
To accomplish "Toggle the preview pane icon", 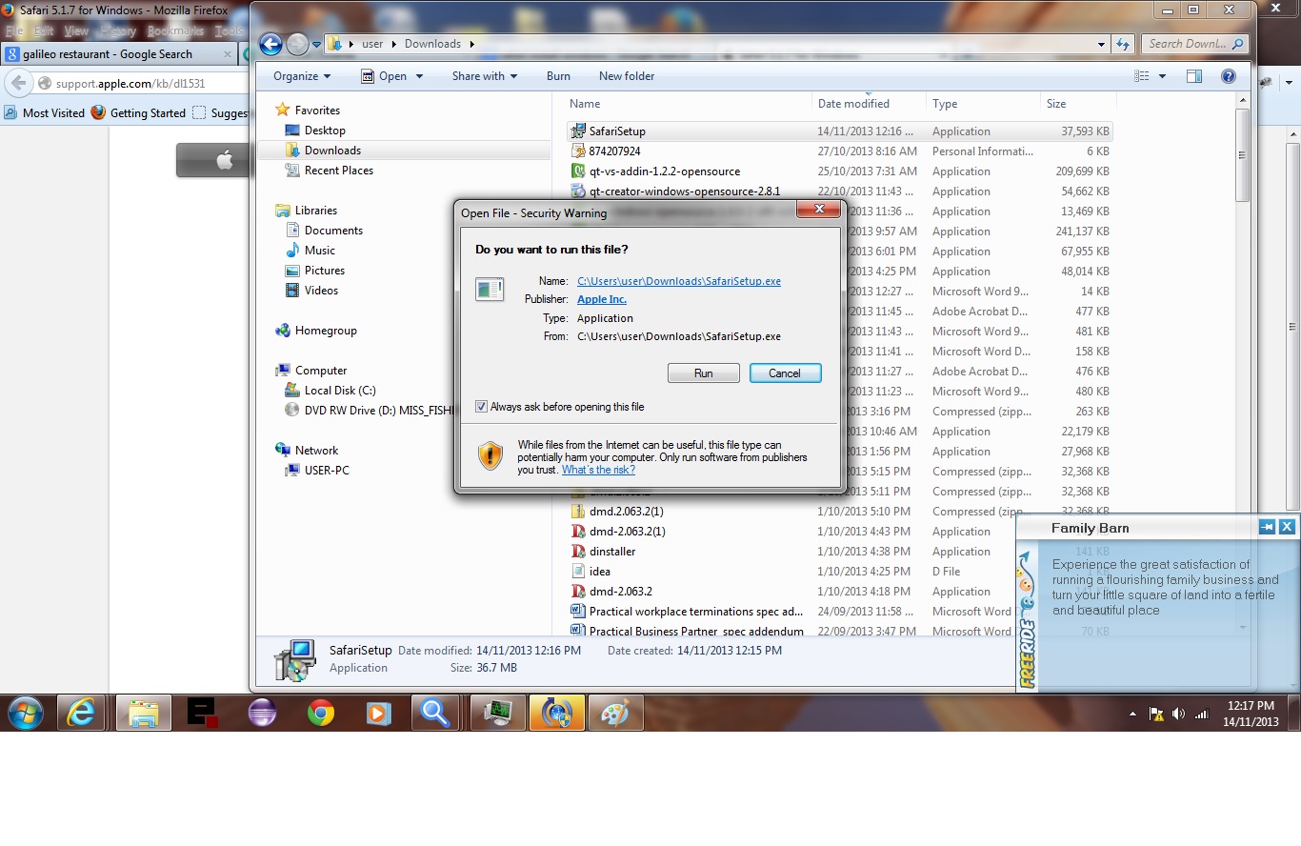I will [1193, 76].
